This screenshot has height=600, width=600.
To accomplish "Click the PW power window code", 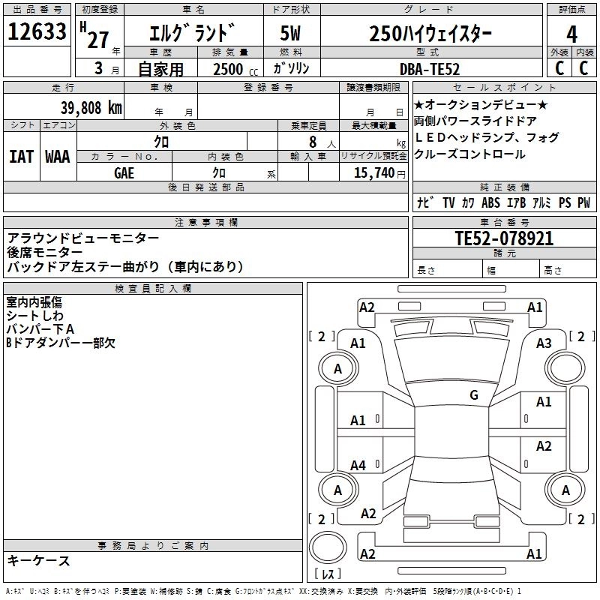I will 583,202.
